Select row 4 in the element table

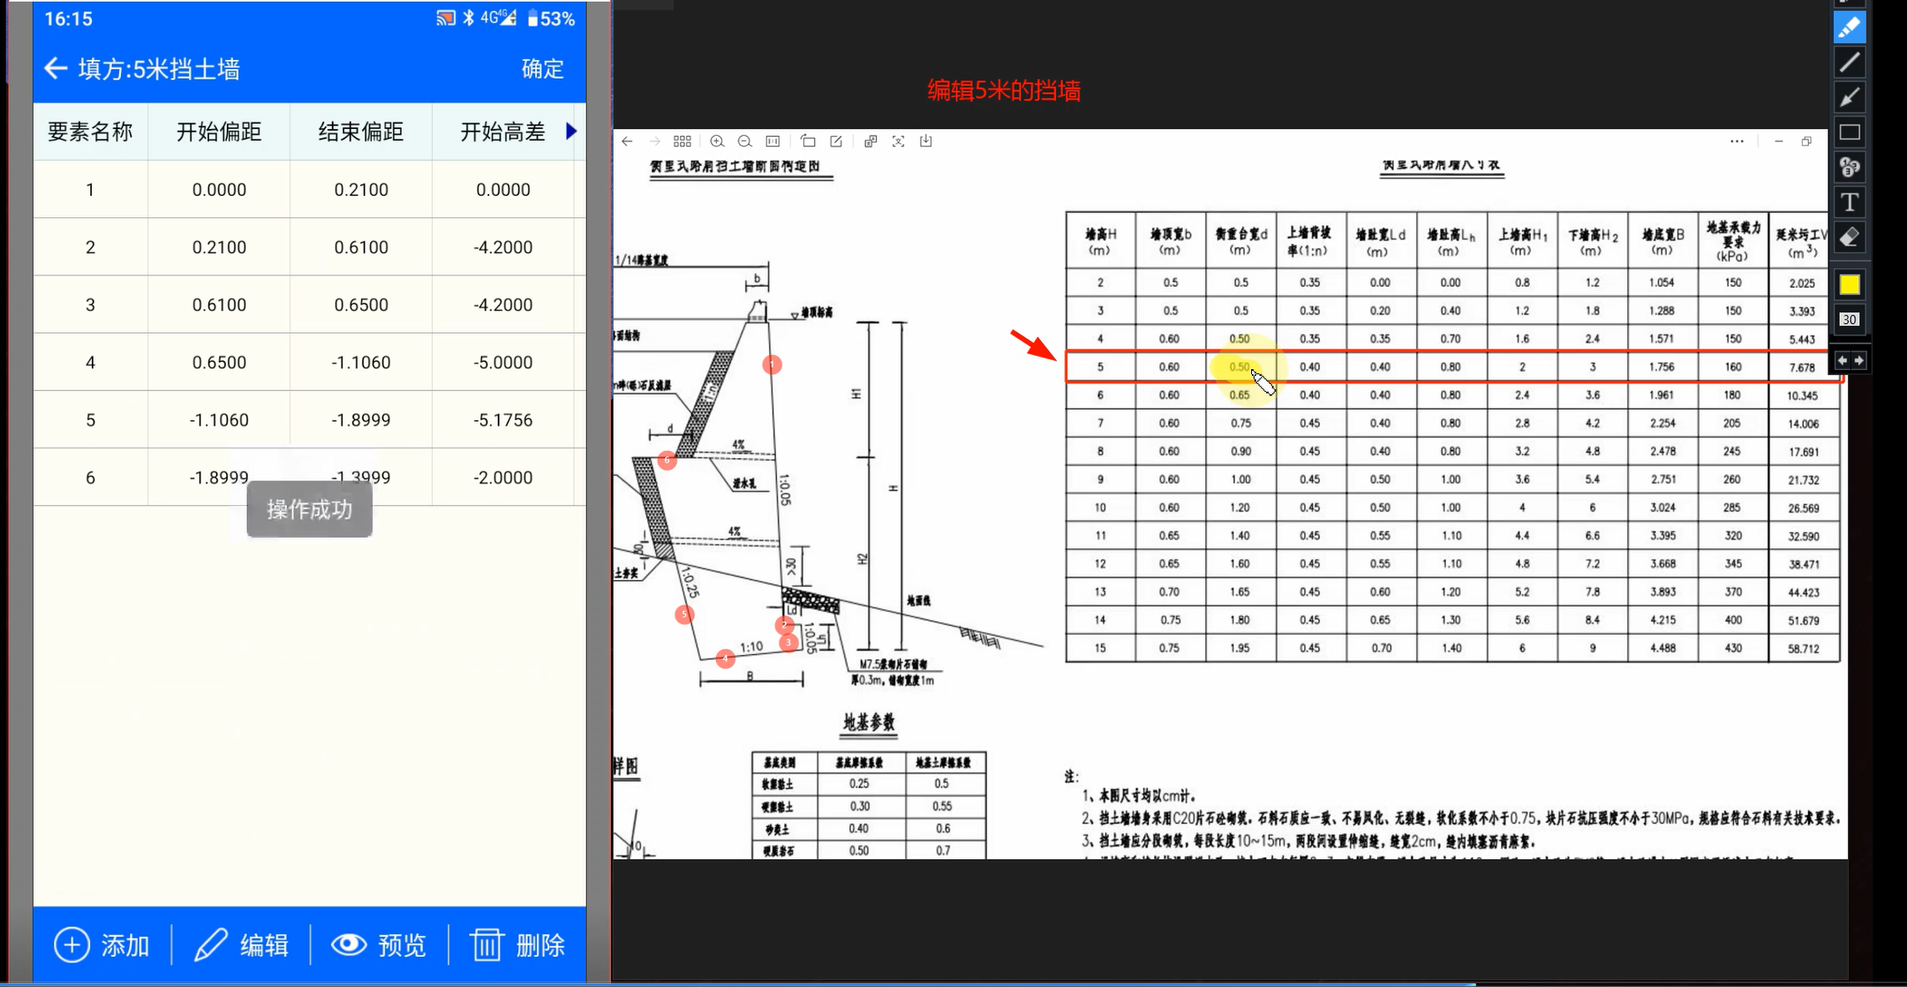click(309, 362)
